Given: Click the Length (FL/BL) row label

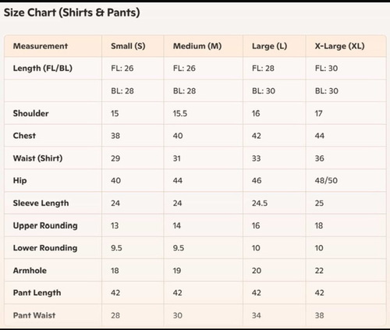Looking at the screenshot, I should [x=43, y=69].
